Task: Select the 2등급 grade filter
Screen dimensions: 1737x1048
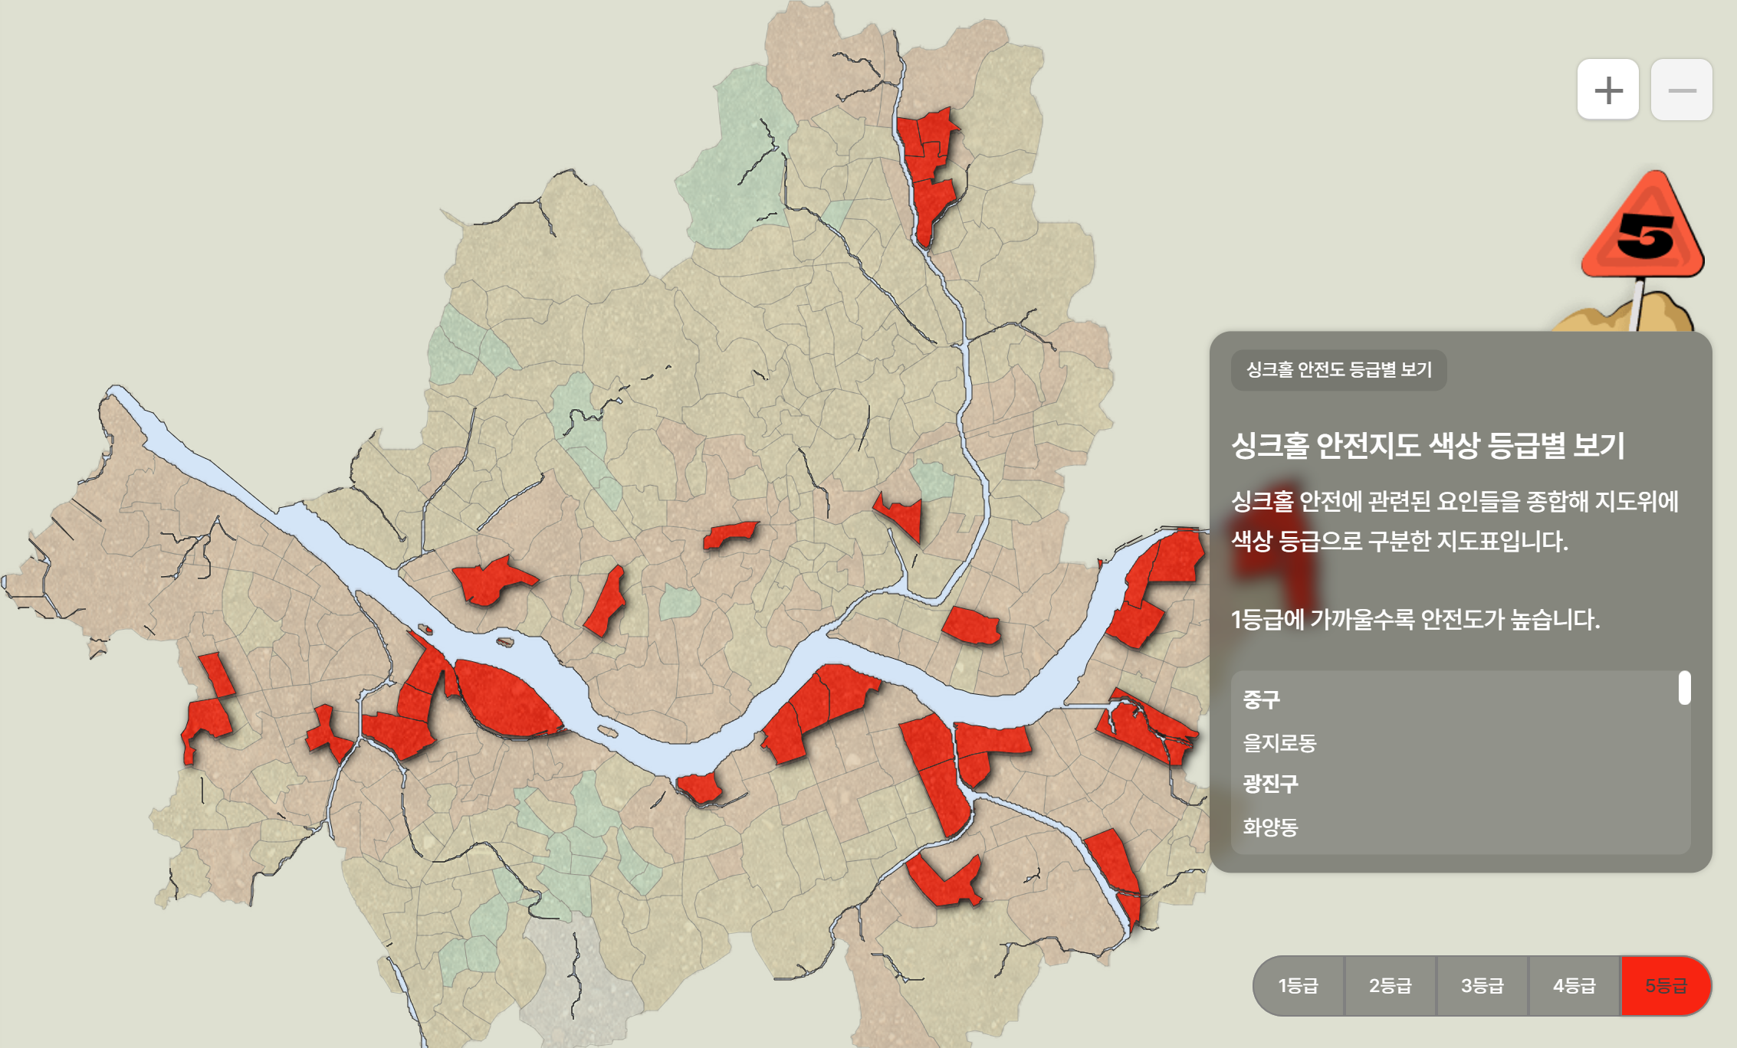Action: (x=1390, y=985)
